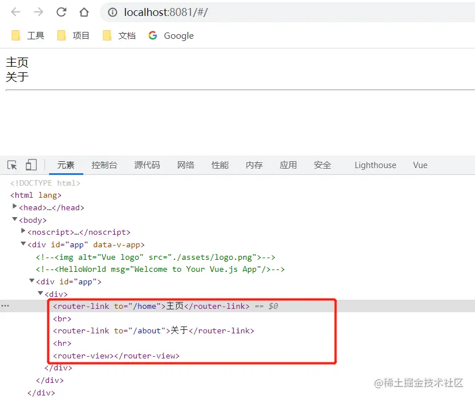Switch to the 性能 tab
Image resolution: width=475 pixels, height=400 pixels.
pyautogui.click(x=220, y=165)
